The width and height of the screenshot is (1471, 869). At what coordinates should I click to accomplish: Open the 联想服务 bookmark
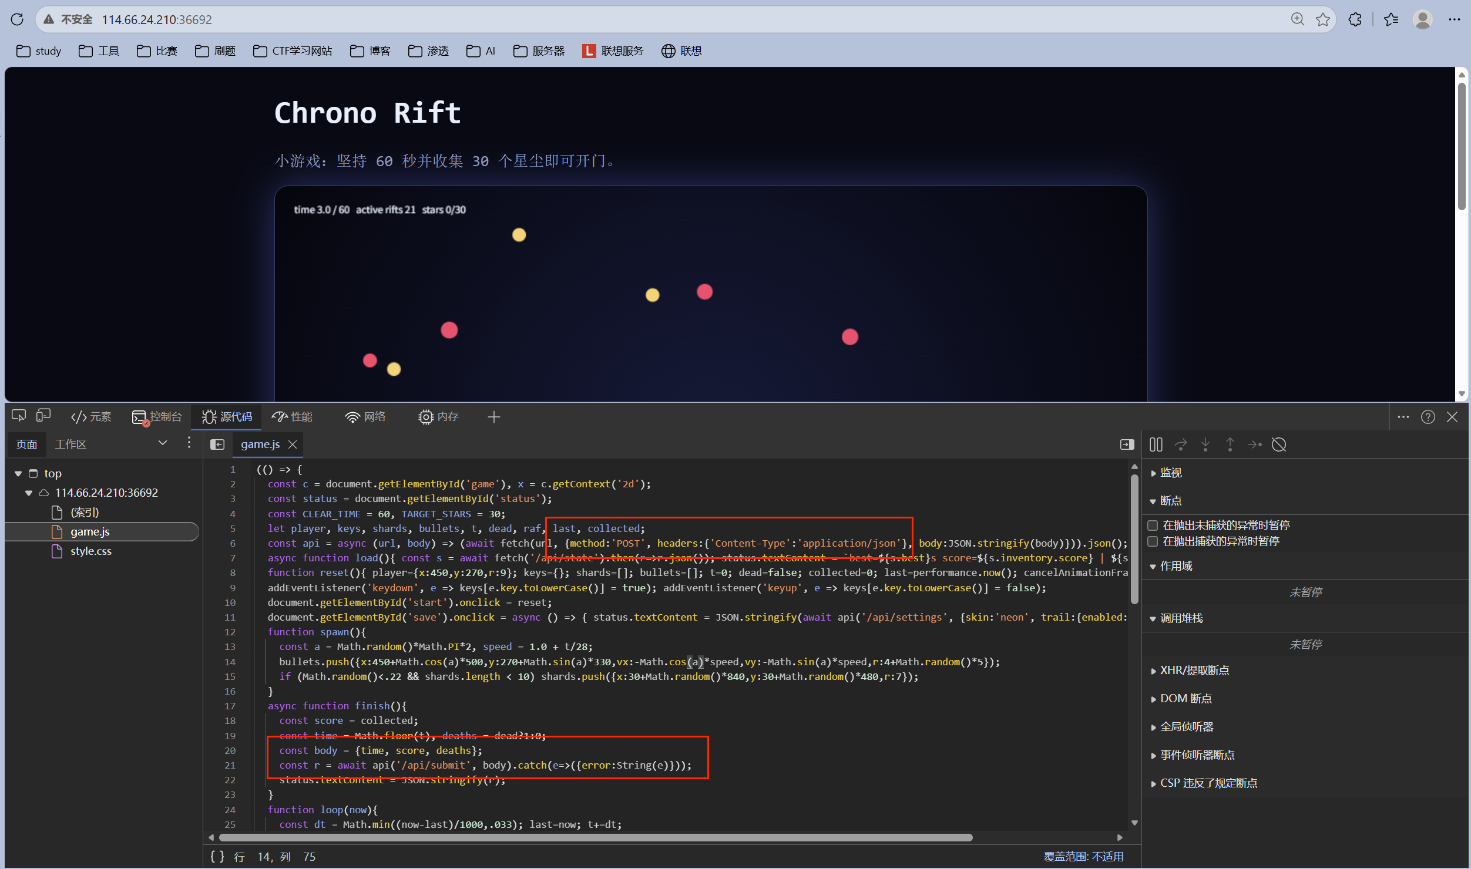[x=613, y=51]
